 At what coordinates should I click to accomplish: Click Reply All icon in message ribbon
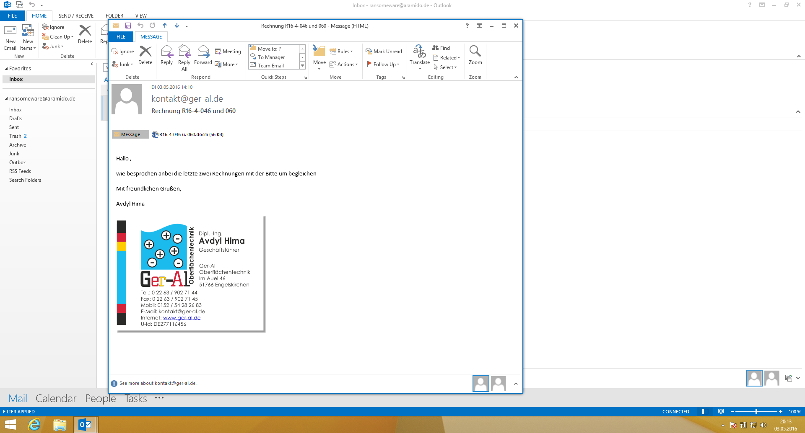184,58
